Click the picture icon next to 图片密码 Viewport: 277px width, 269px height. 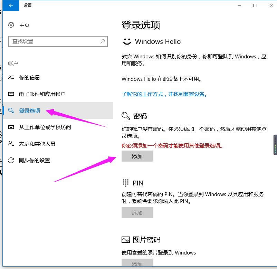click(125, 240)
